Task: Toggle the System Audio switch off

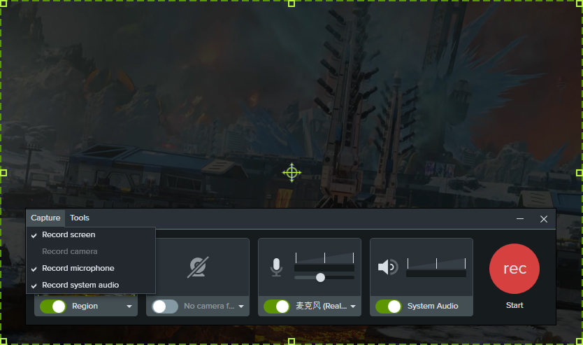Action: pyautogui.click(x=389, y=306)
